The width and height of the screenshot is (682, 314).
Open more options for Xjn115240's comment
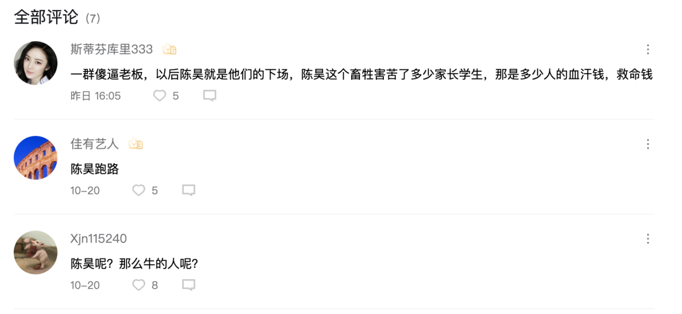coord(648,239)
